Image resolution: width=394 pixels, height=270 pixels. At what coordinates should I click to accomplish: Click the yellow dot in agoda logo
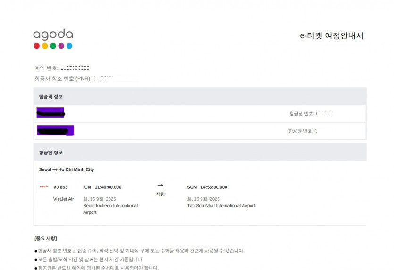pos(45,46)
